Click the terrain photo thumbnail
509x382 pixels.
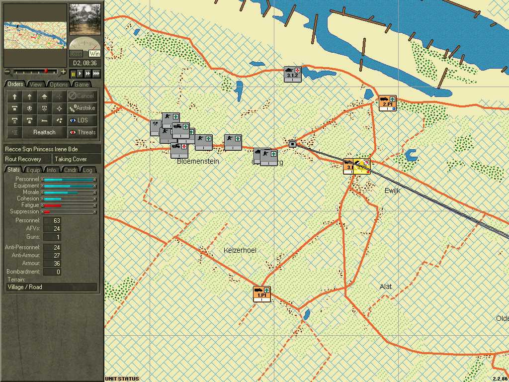point(85,19)
